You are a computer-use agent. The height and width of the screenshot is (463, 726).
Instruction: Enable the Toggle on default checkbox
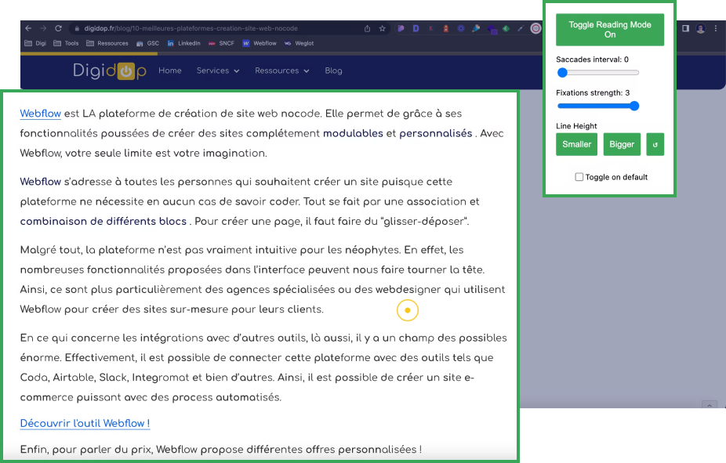[579, 177]
